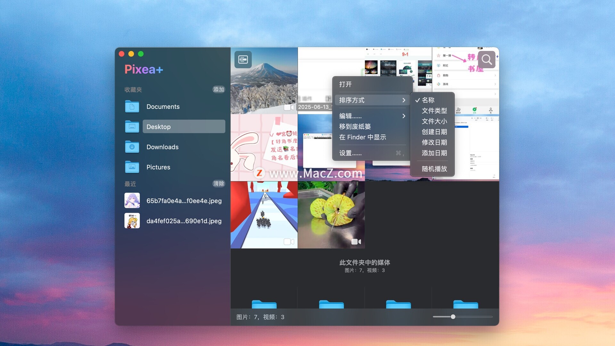
Task: Sort by 文件类型
Action: coord(432,111)
